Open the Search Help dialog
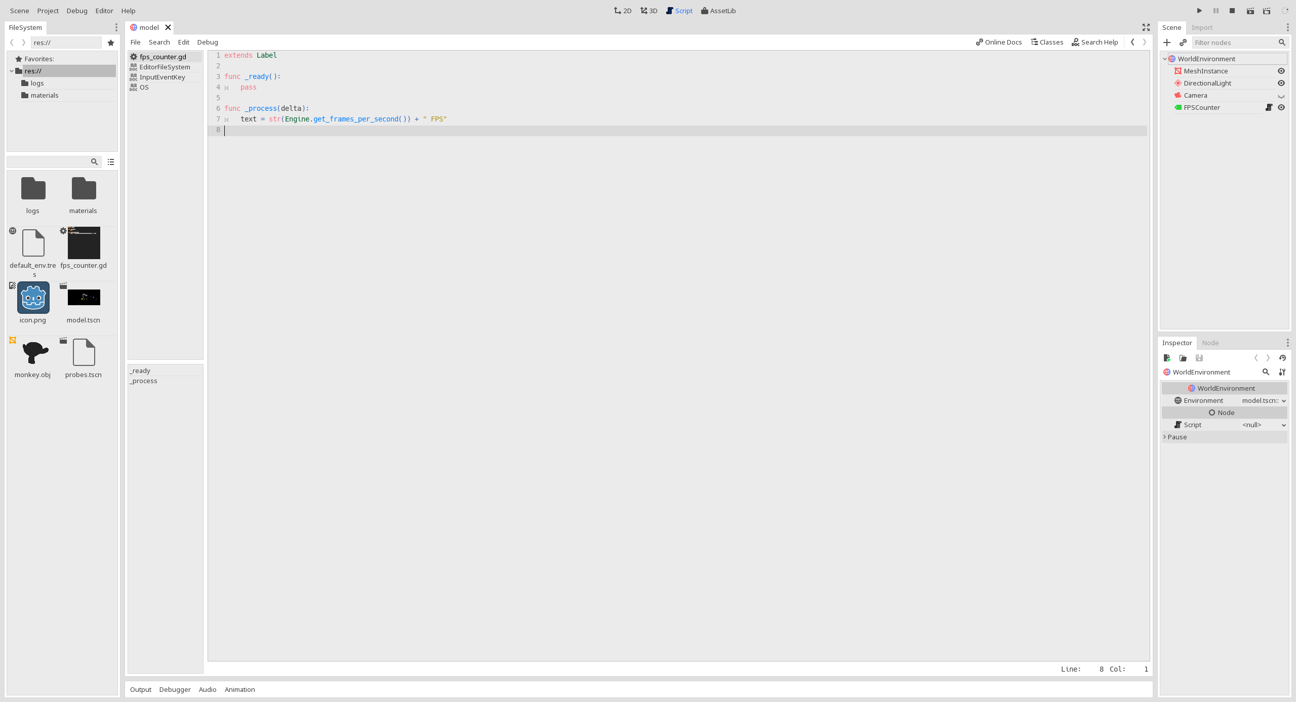1296x702 pixels. click(1094, 42)
